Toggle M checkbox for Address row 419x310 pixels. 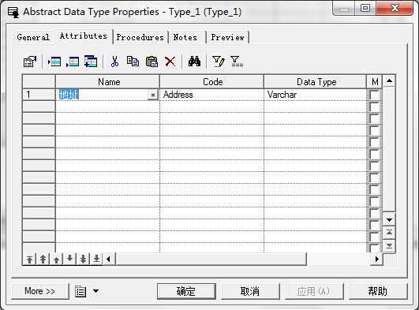(374, 95)
